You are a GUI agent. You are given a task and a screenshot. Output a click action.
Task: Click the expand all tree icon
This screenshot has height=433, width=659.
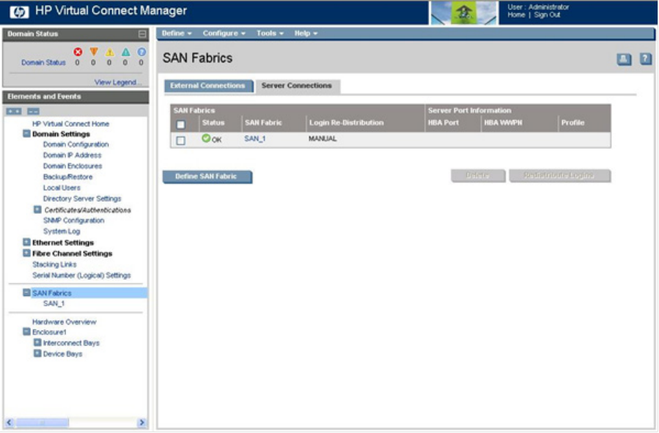(x=14, y=111)
